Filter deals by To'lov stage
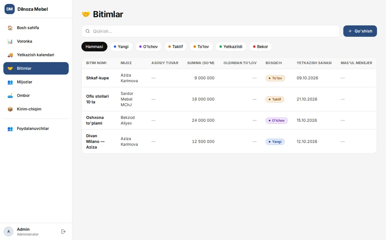386x240 pixels. pyautogui.click(x=201, y=47)
